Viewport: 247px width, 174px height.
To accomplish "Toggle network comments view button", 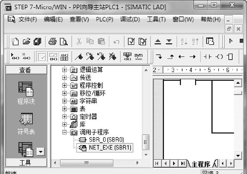I will pos(53,56).
